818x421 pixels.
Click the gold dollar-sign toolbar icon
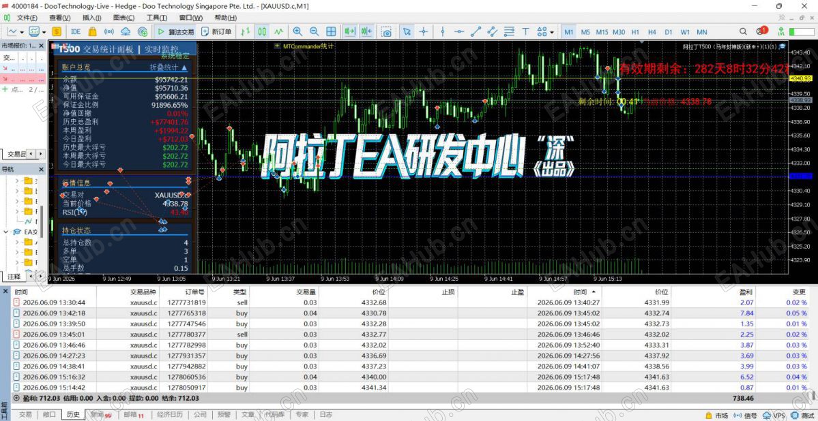tap(57, 32)
